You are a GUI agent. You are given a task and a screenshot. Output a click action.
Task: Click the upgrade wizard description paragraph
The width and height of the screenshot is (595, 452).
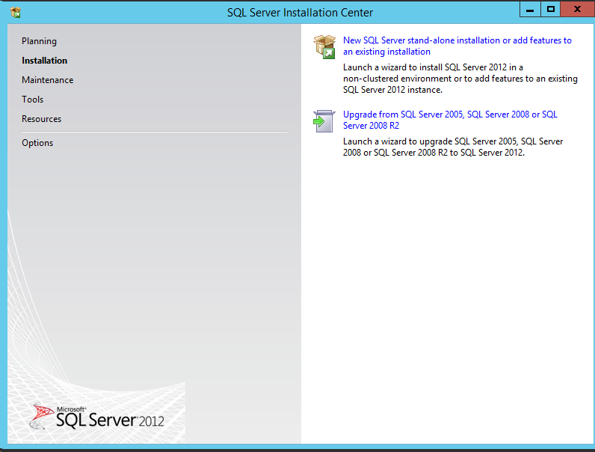point(453,147)
